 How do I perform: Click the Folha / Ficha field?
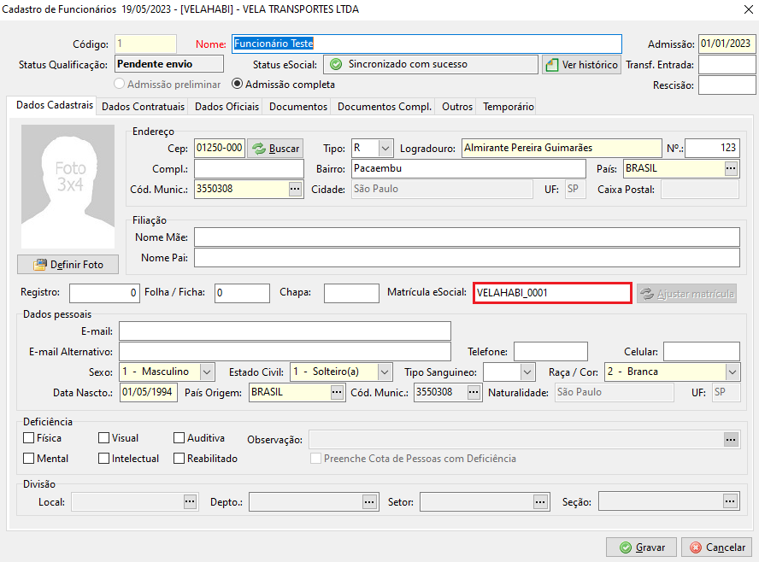[x=242, y=293]
